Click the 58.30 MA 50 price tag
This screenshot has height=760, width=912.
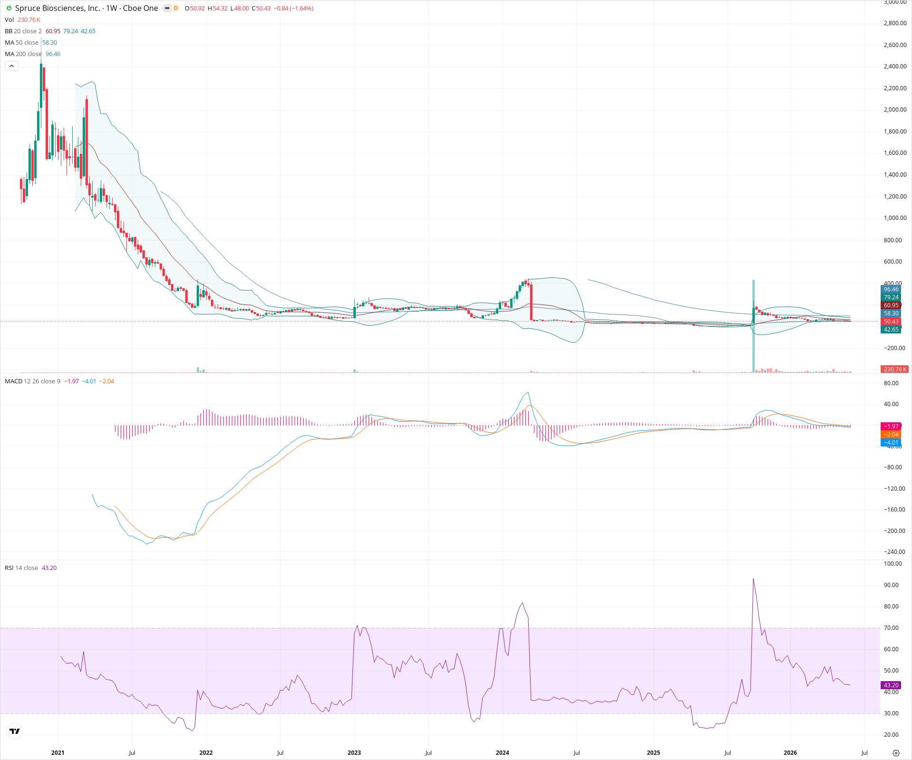(x=891, y=313)
